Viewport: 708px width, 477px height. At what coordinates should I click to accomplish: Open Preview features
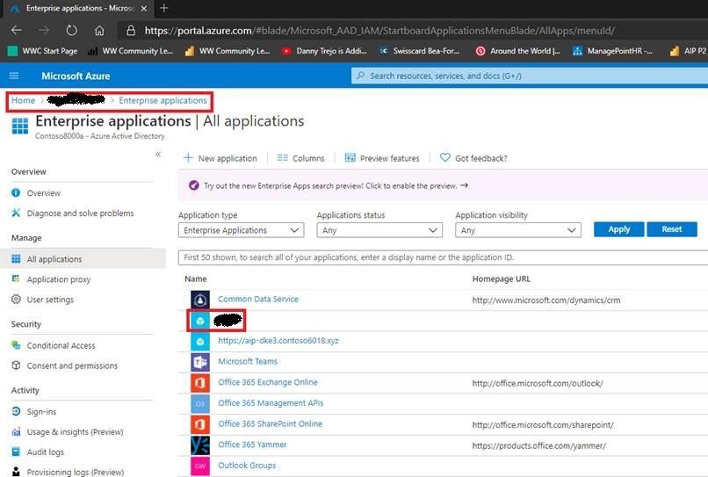(x=382, y=158)
